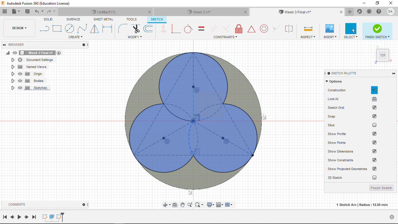Apply the Midpoint triangle constraint

click(x=251, y=29)
